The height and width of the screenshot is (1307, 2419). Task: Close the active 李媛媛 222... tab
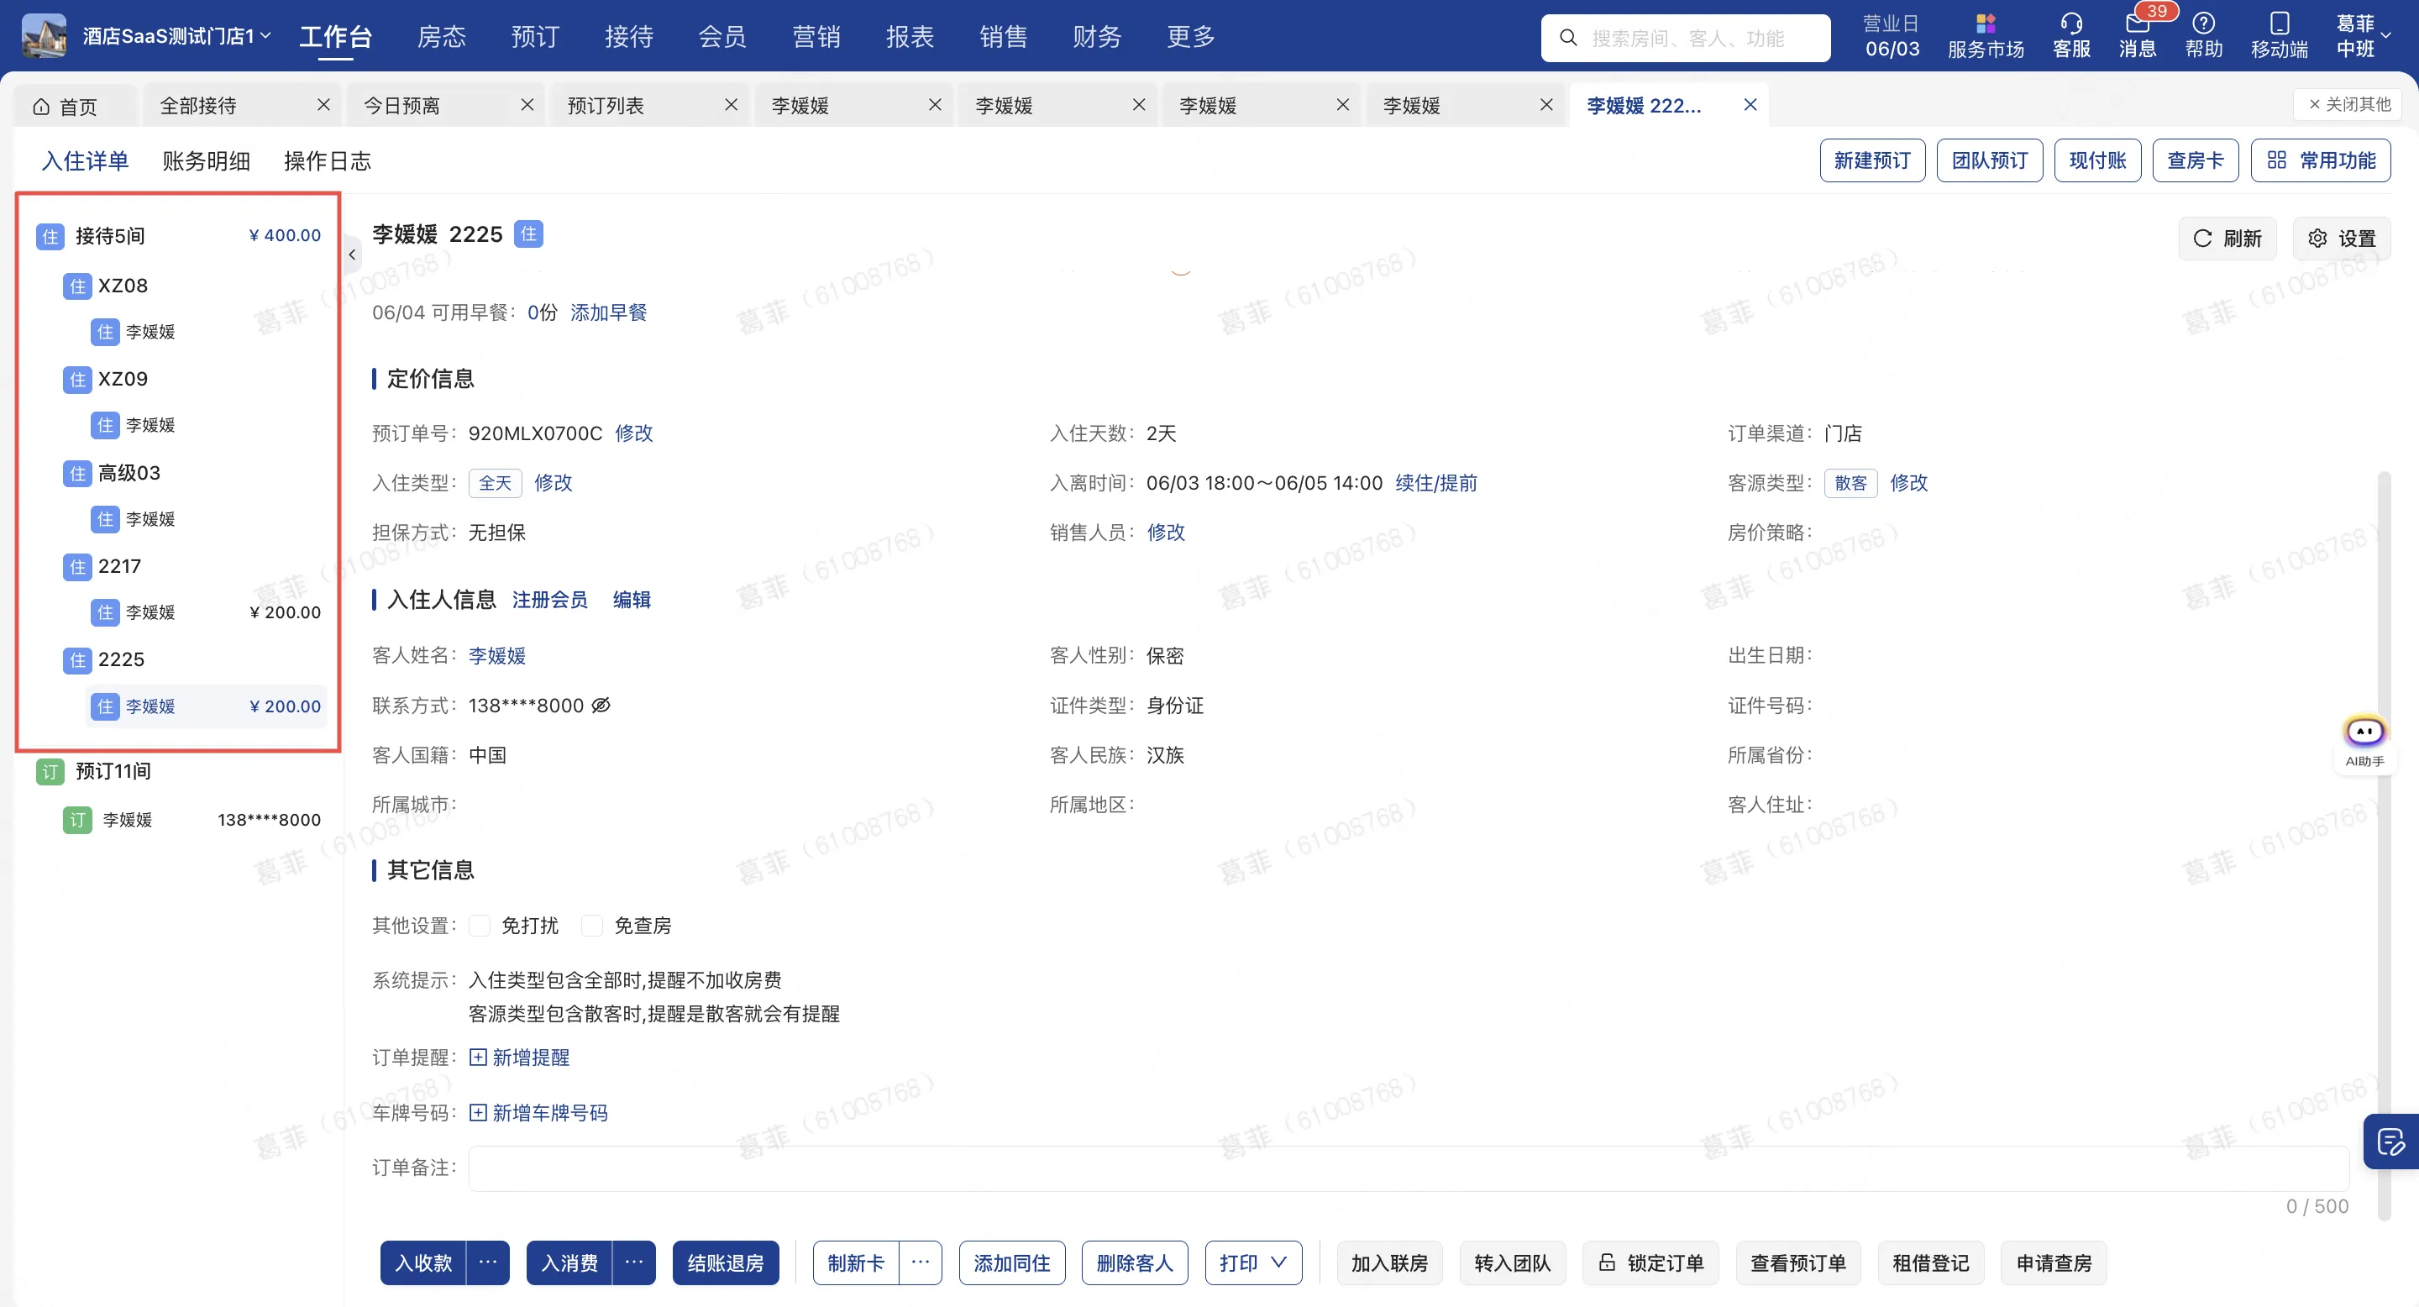click(x=1750, y=105)
